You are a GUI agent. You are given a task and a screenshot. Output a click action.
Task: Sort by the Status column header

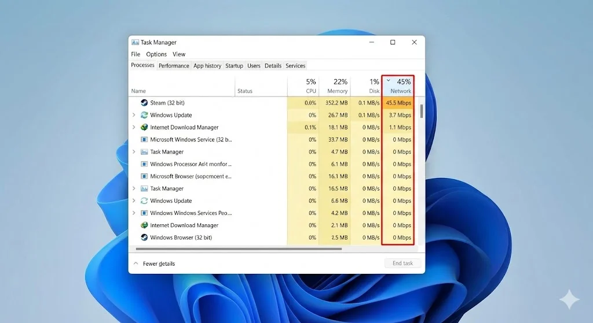245,91
